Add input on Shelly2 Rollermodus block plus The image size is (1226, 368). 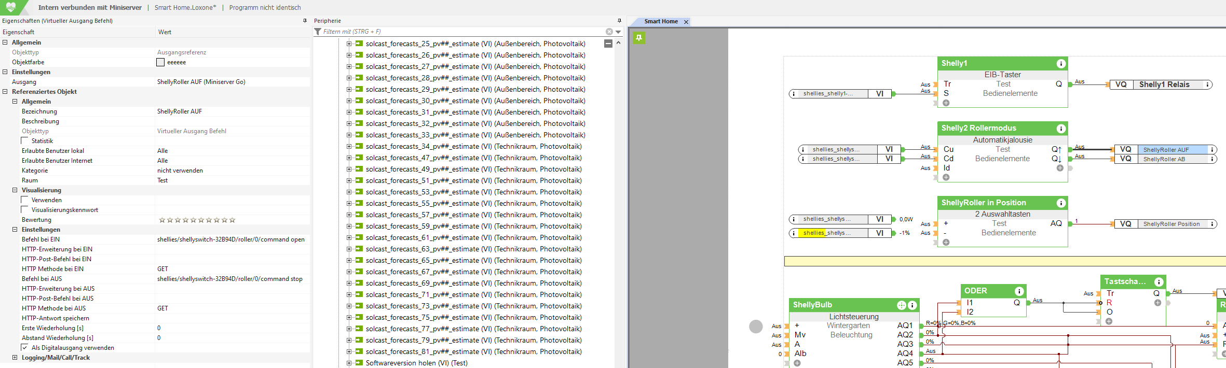946,177
